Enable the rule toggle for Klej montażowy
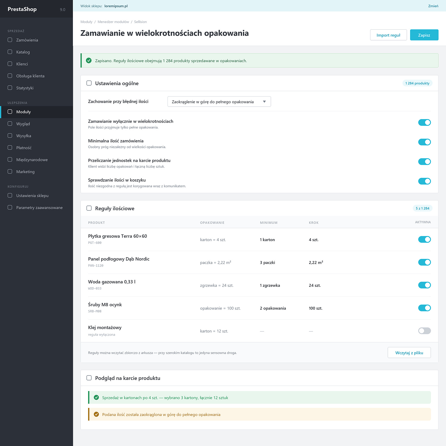Viewport: 446px width, 446px height. 424,331
